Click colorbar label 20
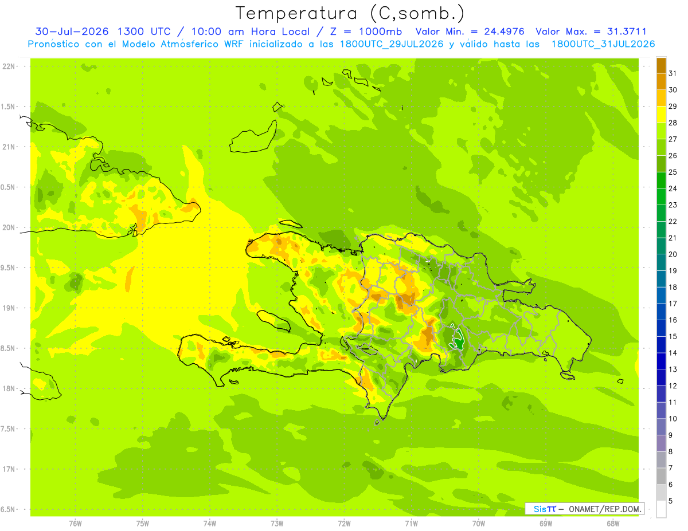Viewport: 688px width, 531px height. (x=673, y=254)
